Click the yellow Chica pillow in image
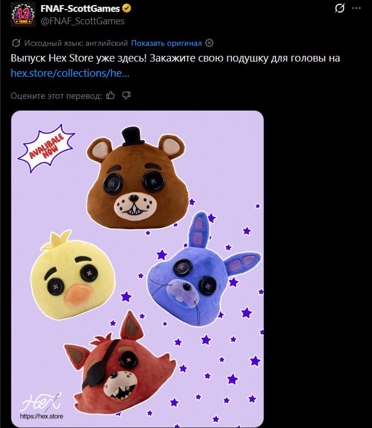This screenshot has height=428, width=372. [73, 275]
